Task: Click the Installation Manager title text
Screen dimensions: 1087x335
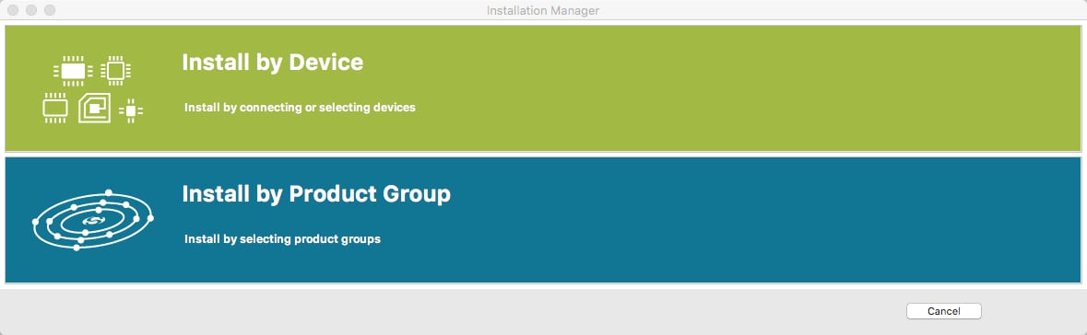Action: click(x=543, y=10)
